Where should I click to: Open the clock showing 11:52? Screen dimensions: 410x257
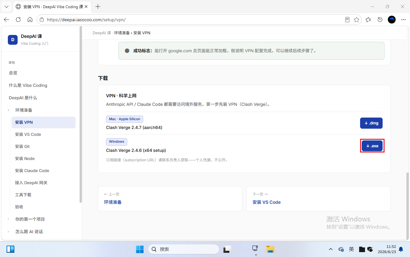tap(387, 249)
